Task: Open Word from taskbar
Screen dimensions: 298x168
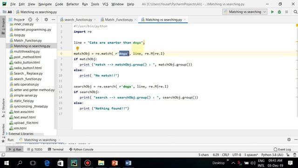Action: tap(128, 163)
